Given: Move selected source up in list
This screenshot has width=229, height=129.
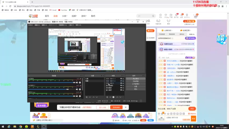Looking at the screenshot, I should pos(117,97).
